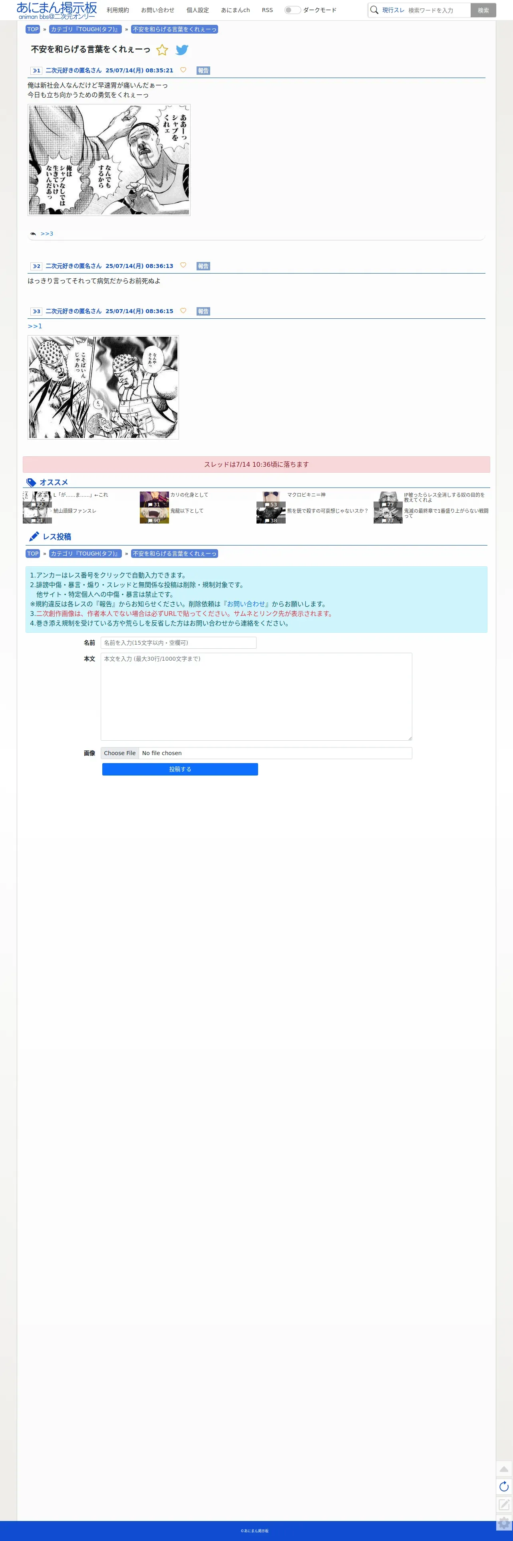Open recommended thread 鬼龍以下として

pos(187,511)
